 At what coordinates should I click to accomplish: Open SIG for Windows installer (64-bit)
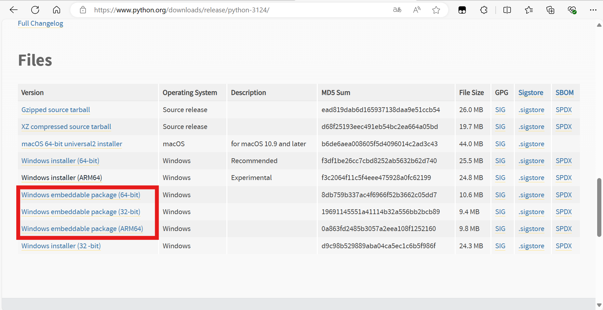[500, 161]
